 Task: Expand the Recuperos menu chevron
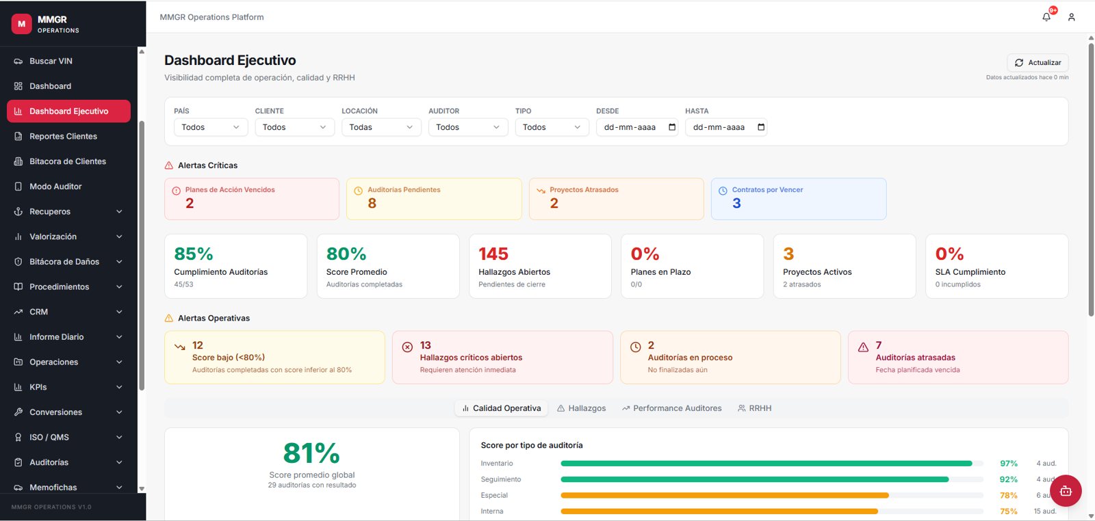tap(119, 212)
